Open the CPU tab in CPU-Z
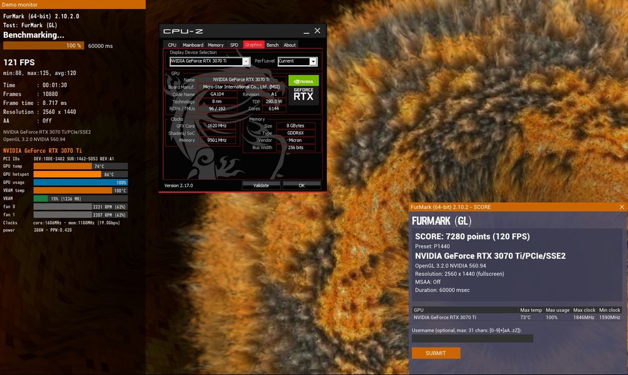The image size is (628, 375). pyautogui.click(x=172, y=45)
